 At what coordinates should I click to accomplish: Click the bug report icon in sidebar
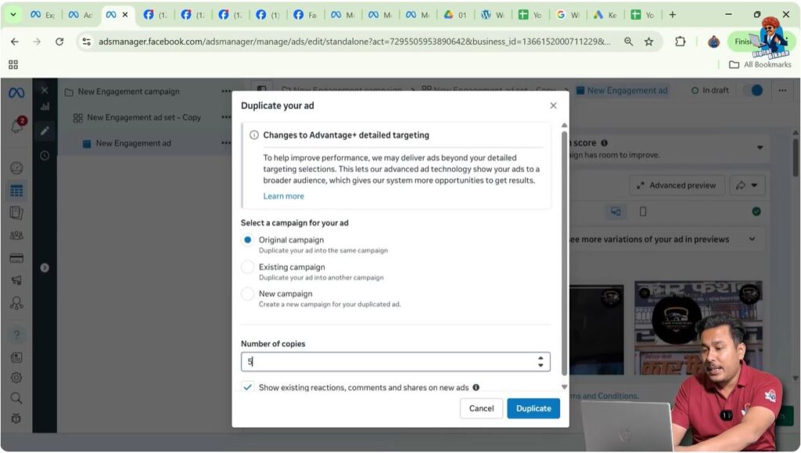16,419
